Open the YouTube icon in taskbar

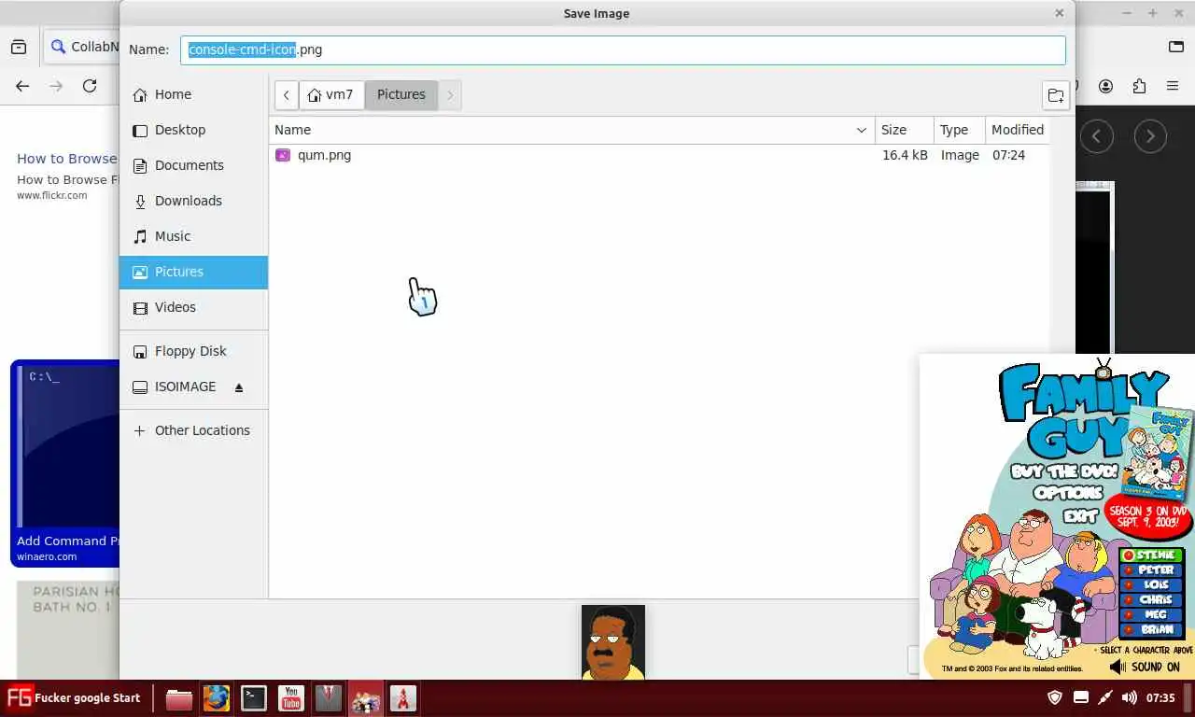coord(291,698)
